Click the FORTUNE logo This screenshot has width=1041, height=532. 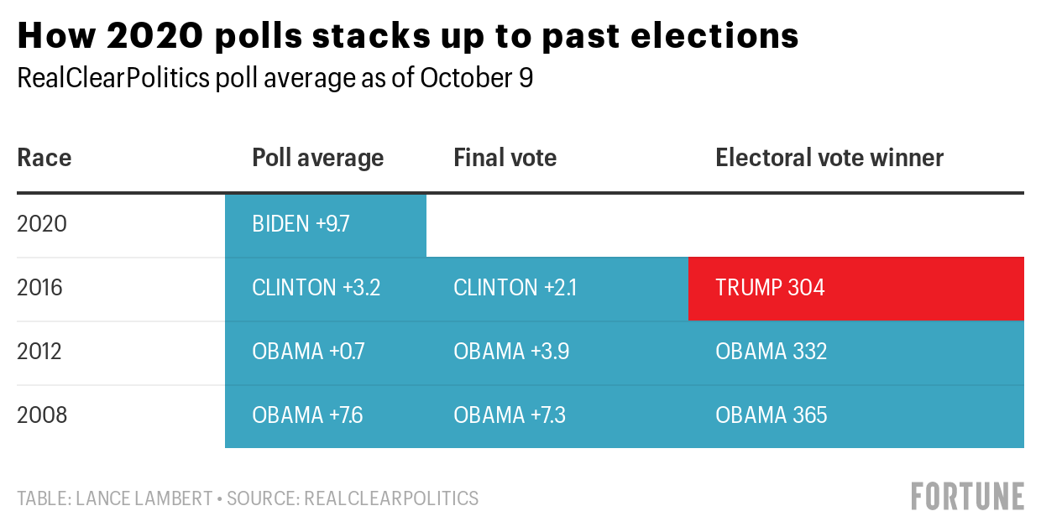click(x=968, y=496)
